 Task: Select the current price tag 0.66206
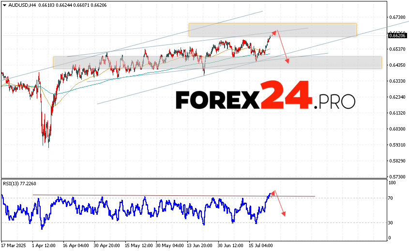tap(397, 35)
